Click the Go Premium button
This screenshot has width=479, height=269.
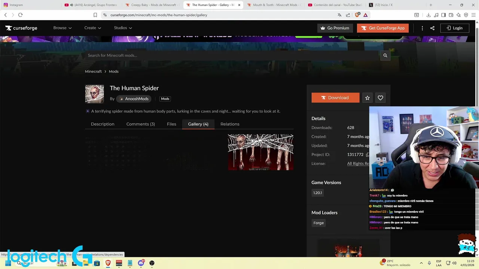coord(335,28)
